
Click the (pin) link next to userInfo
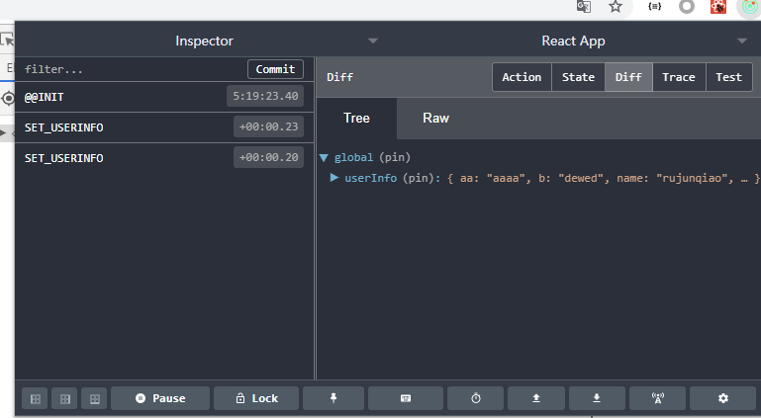pos(418,178)
